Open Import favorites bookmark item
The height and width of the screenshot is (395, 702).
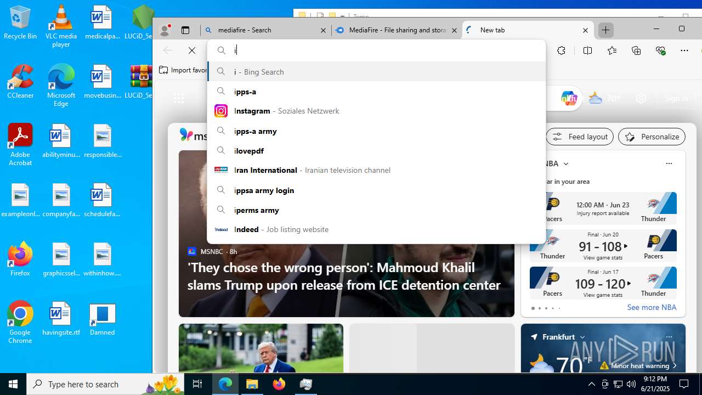click(x=183, y=70)
